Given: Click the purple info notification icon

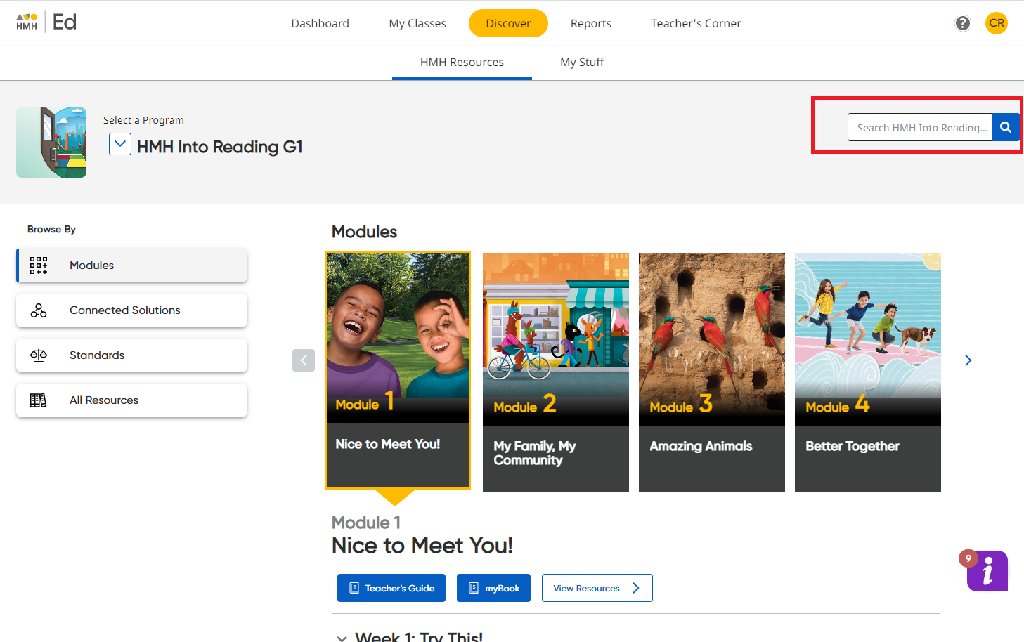Looking at the screenshot, I should pyautogui.click(x=987, y=571).
